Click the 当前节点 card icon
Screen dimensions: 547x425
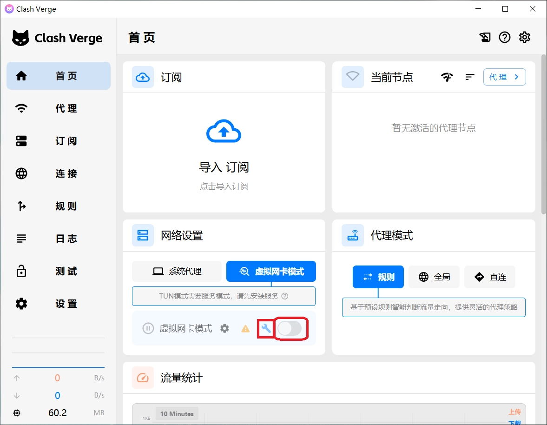tap(352, 77)
